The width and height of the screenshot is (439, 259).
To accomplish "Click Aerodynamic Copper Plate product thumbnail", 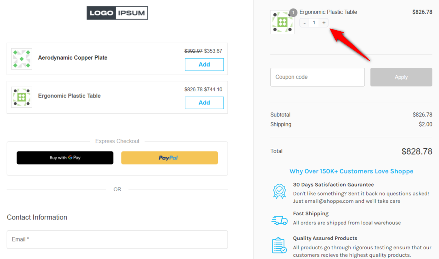I will (x=22, y=59).
